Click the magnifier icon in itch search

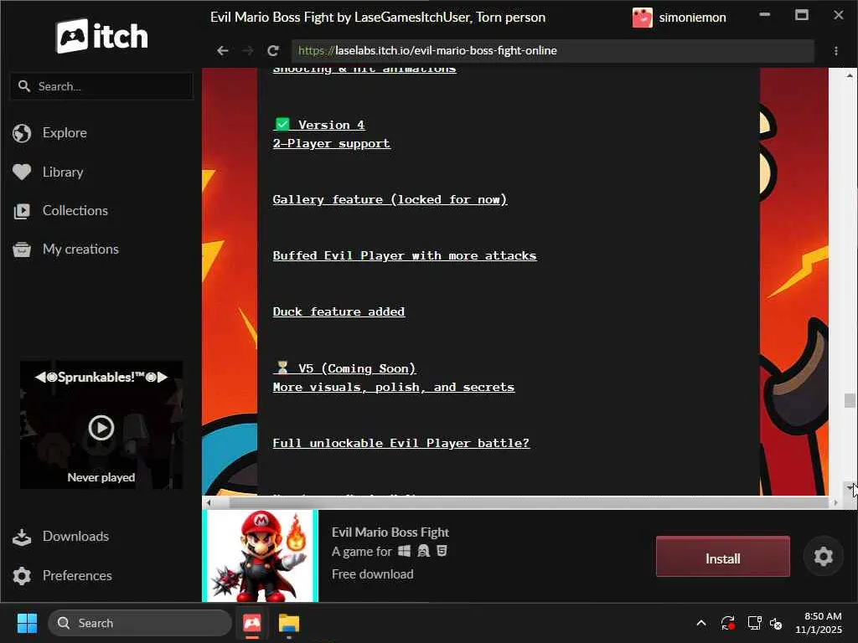point(24,86)
